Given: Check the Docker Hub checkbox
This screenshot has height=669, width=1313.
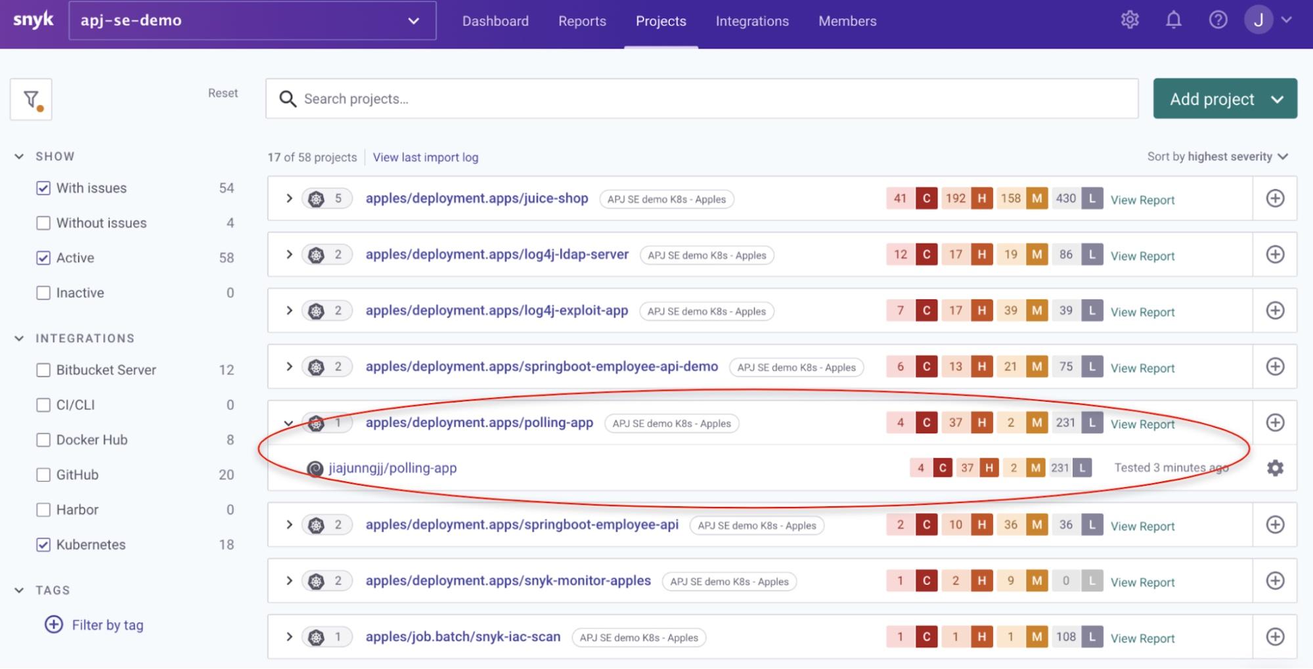Looking at the screenshot, I should pyautogui.click(x=43, y=440).
